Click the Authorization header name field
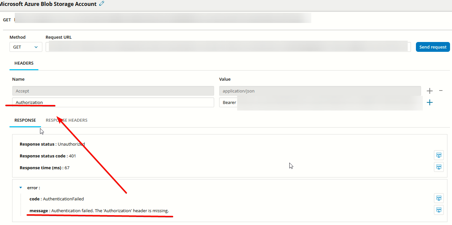Image resolution: width=452 pixels, height=225 pixels. [x=113, y=102]
